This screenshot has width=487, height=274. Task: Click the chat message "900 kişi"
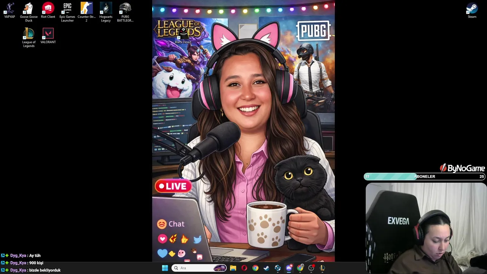36,263
